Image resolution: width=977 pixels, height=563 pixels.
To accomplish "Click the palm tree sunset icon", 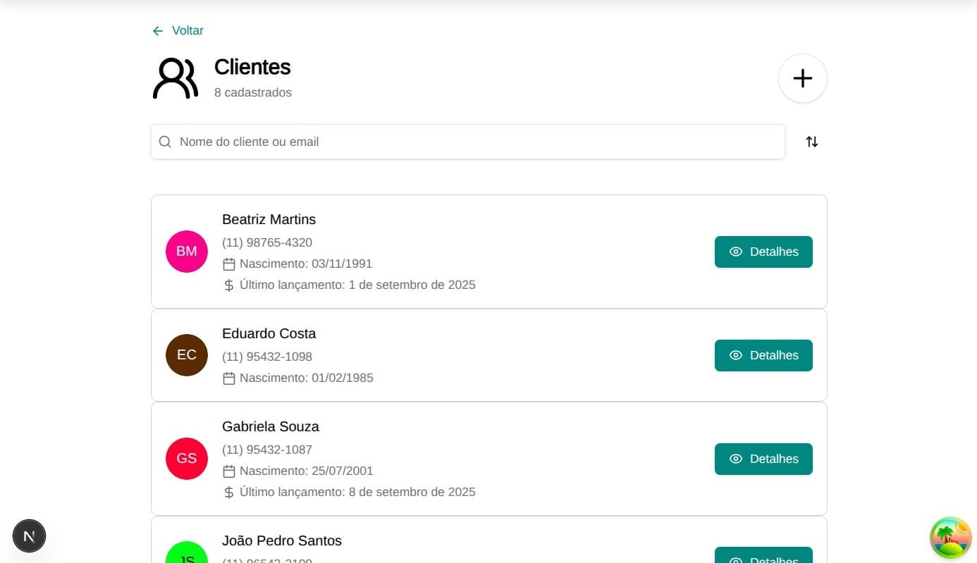I will pyautogui.click(x=950, y=538).
